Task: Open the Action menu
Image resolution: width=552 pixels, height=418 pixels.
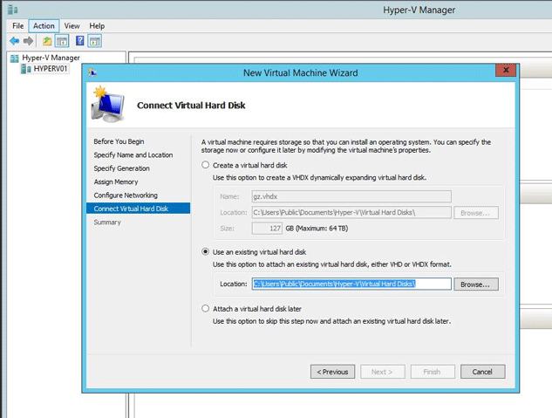Action: [x=44, y=26]
